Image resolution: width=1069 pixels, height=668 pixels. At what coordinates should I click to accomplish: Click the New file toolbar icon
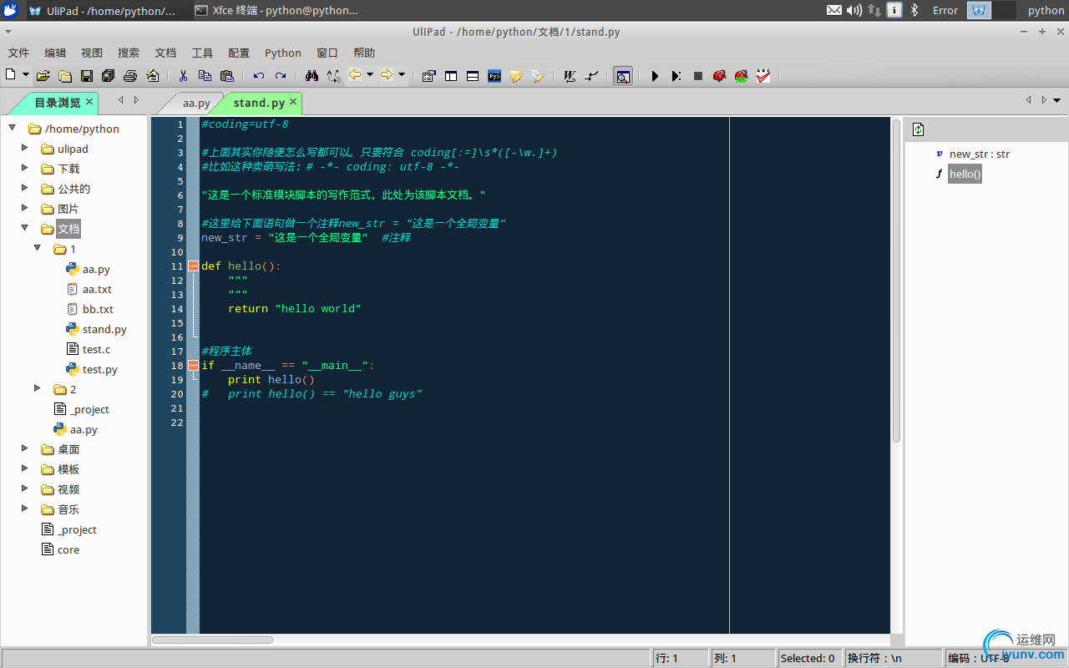[11, 75]
